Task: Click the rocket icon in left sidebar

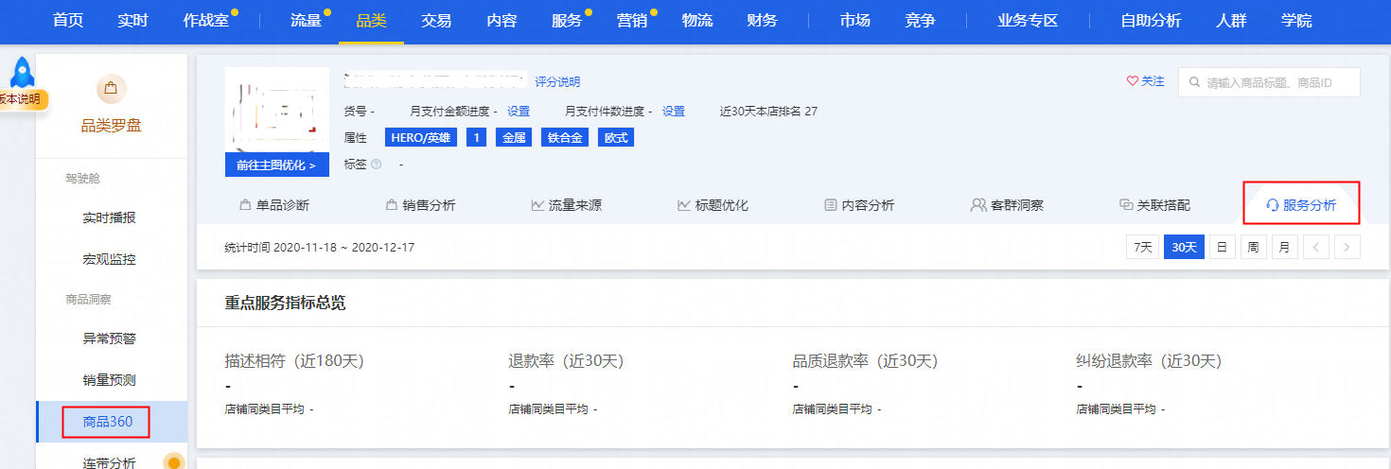Action: [21, 73]
